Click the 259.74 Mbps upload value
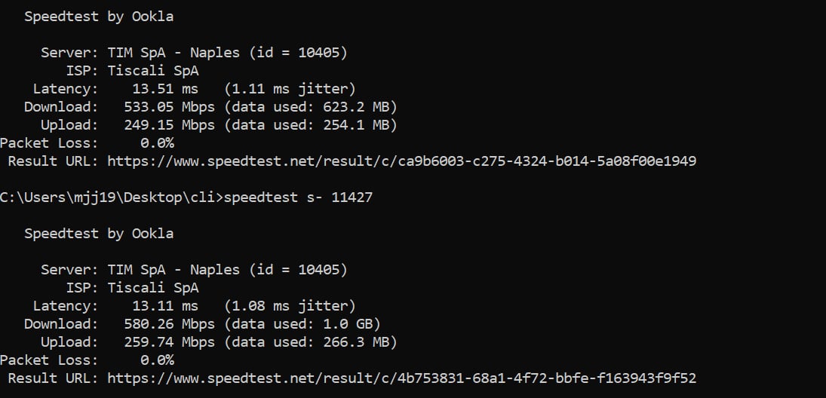826x398 pixels. tap(169, 342)
